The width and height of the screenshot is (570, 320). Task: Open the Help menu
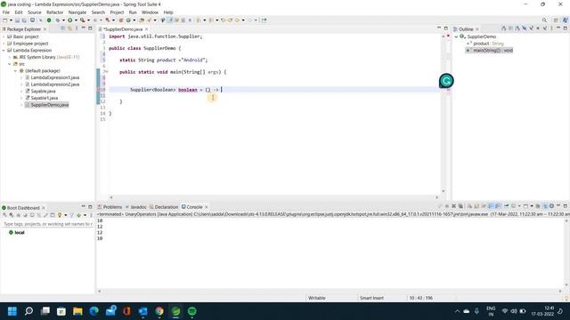168,12
